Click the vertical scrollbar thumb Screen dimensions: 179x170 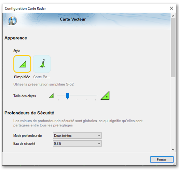click(173, 48)
